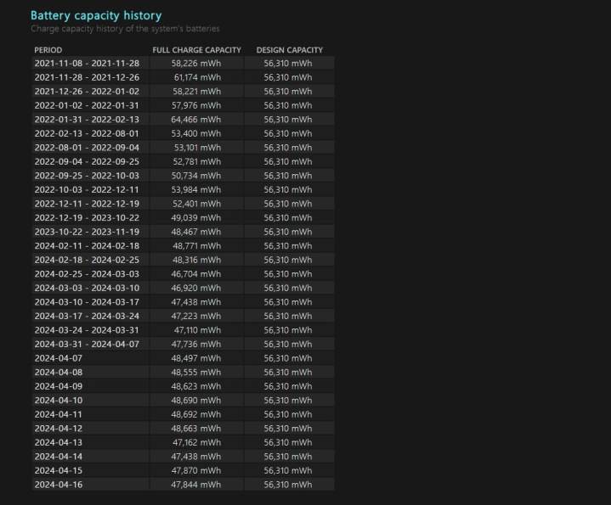The height and width of the screenshot is (505, 611).
Task: Select the charge capacity history subtitle text
Action: pos(124,29)
